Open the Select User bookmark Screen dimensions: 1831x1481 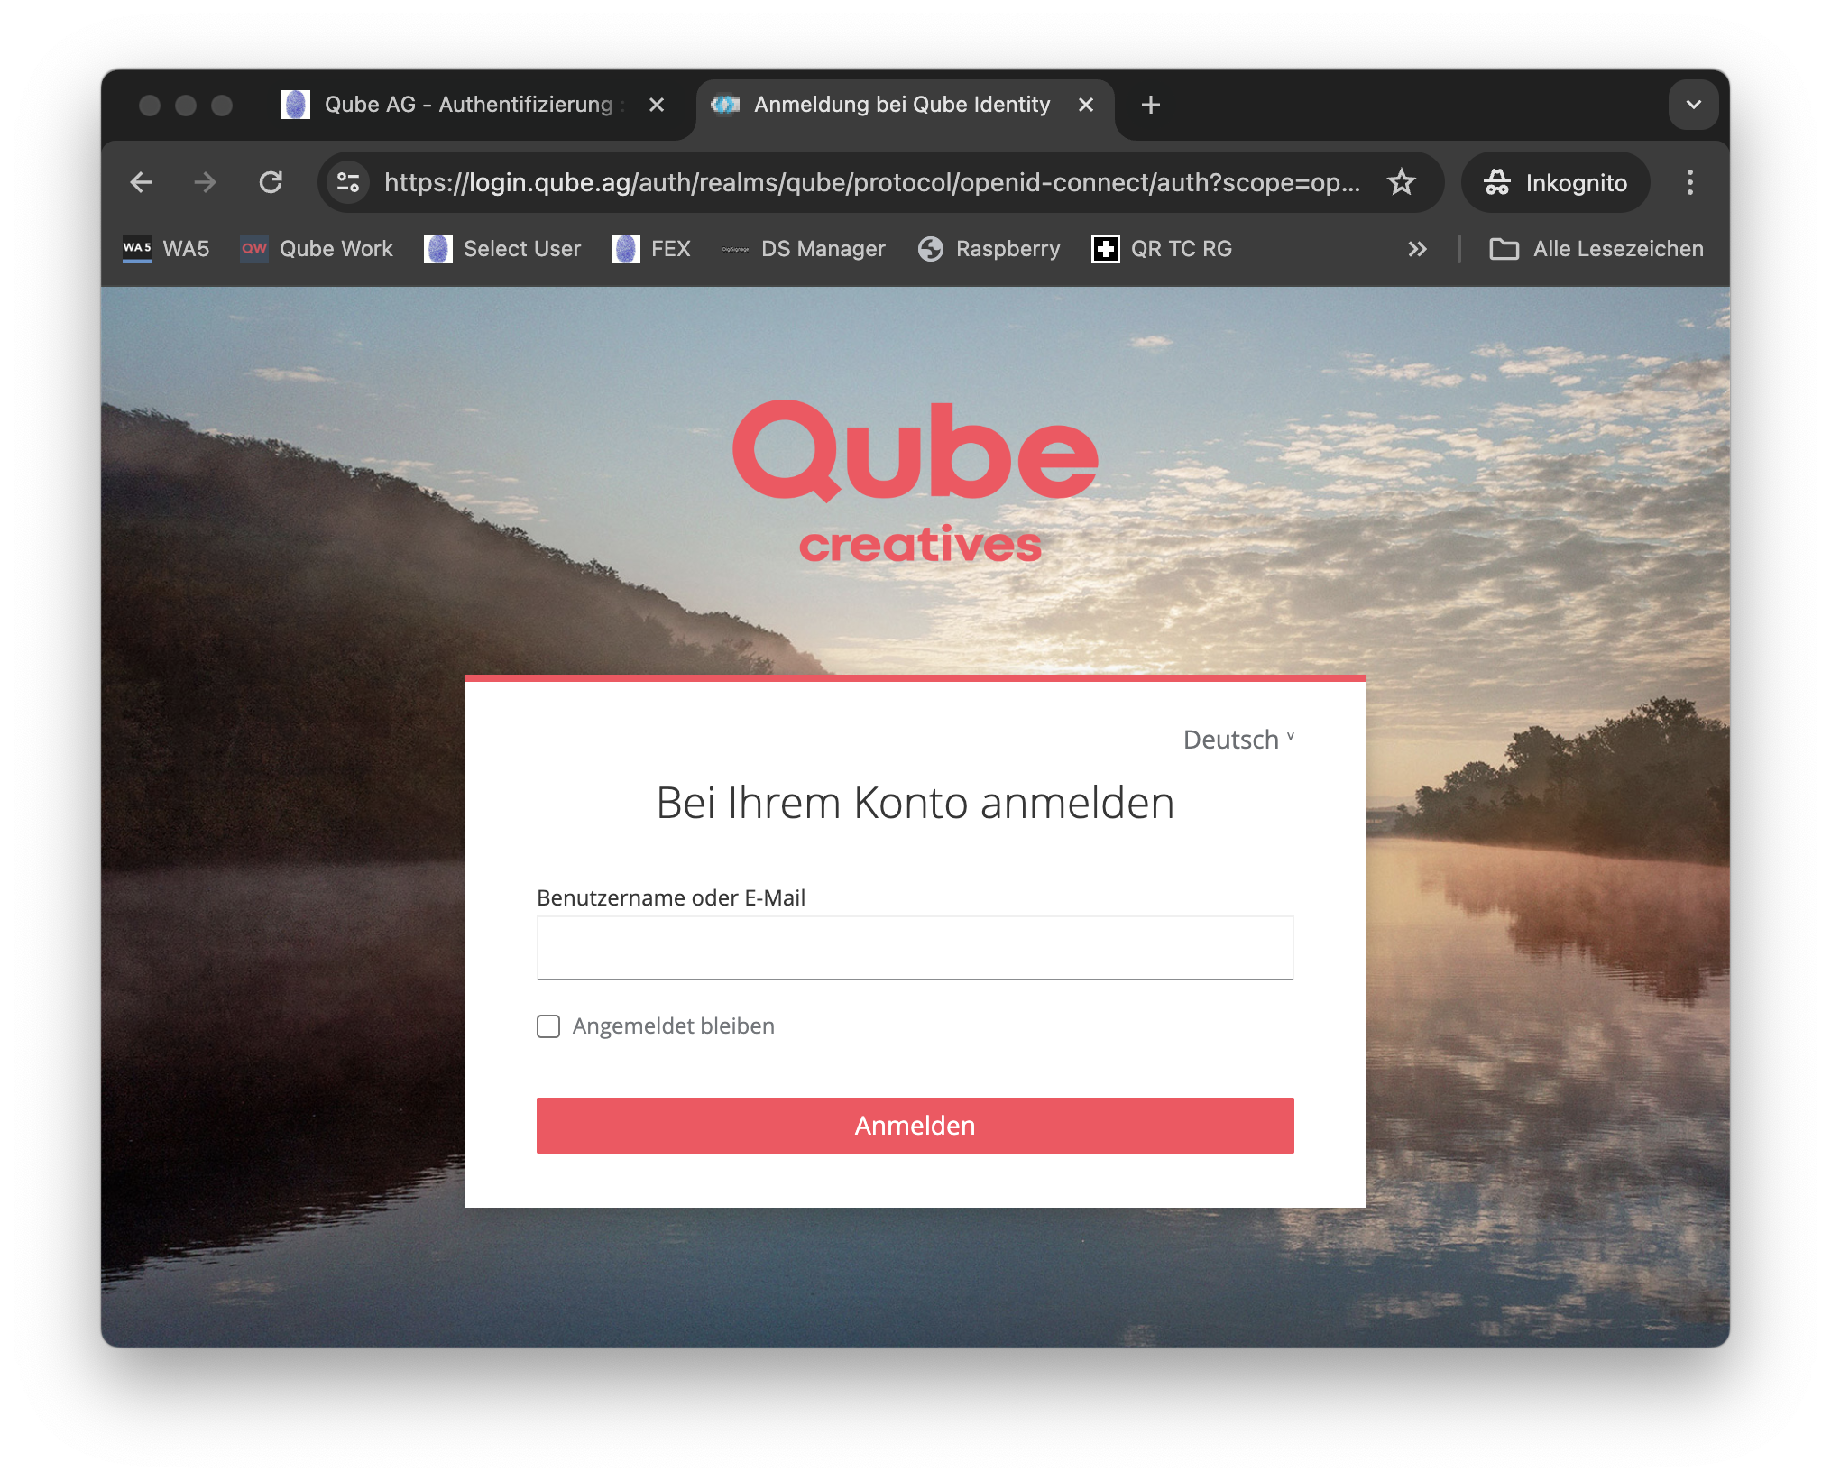tap(502, 249)
